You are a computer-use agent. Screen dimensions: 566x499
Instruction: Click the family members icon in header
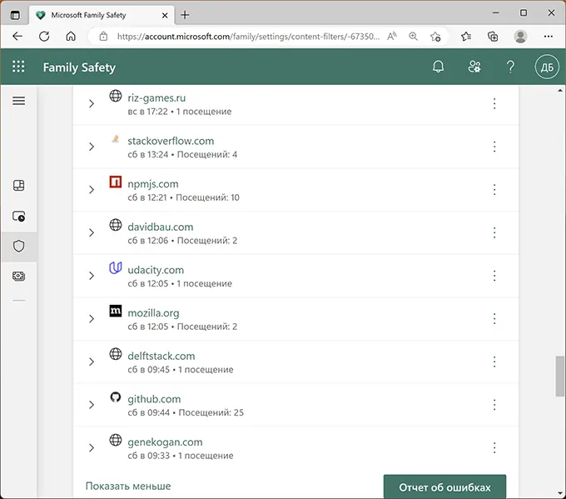(x=474, y=67)
